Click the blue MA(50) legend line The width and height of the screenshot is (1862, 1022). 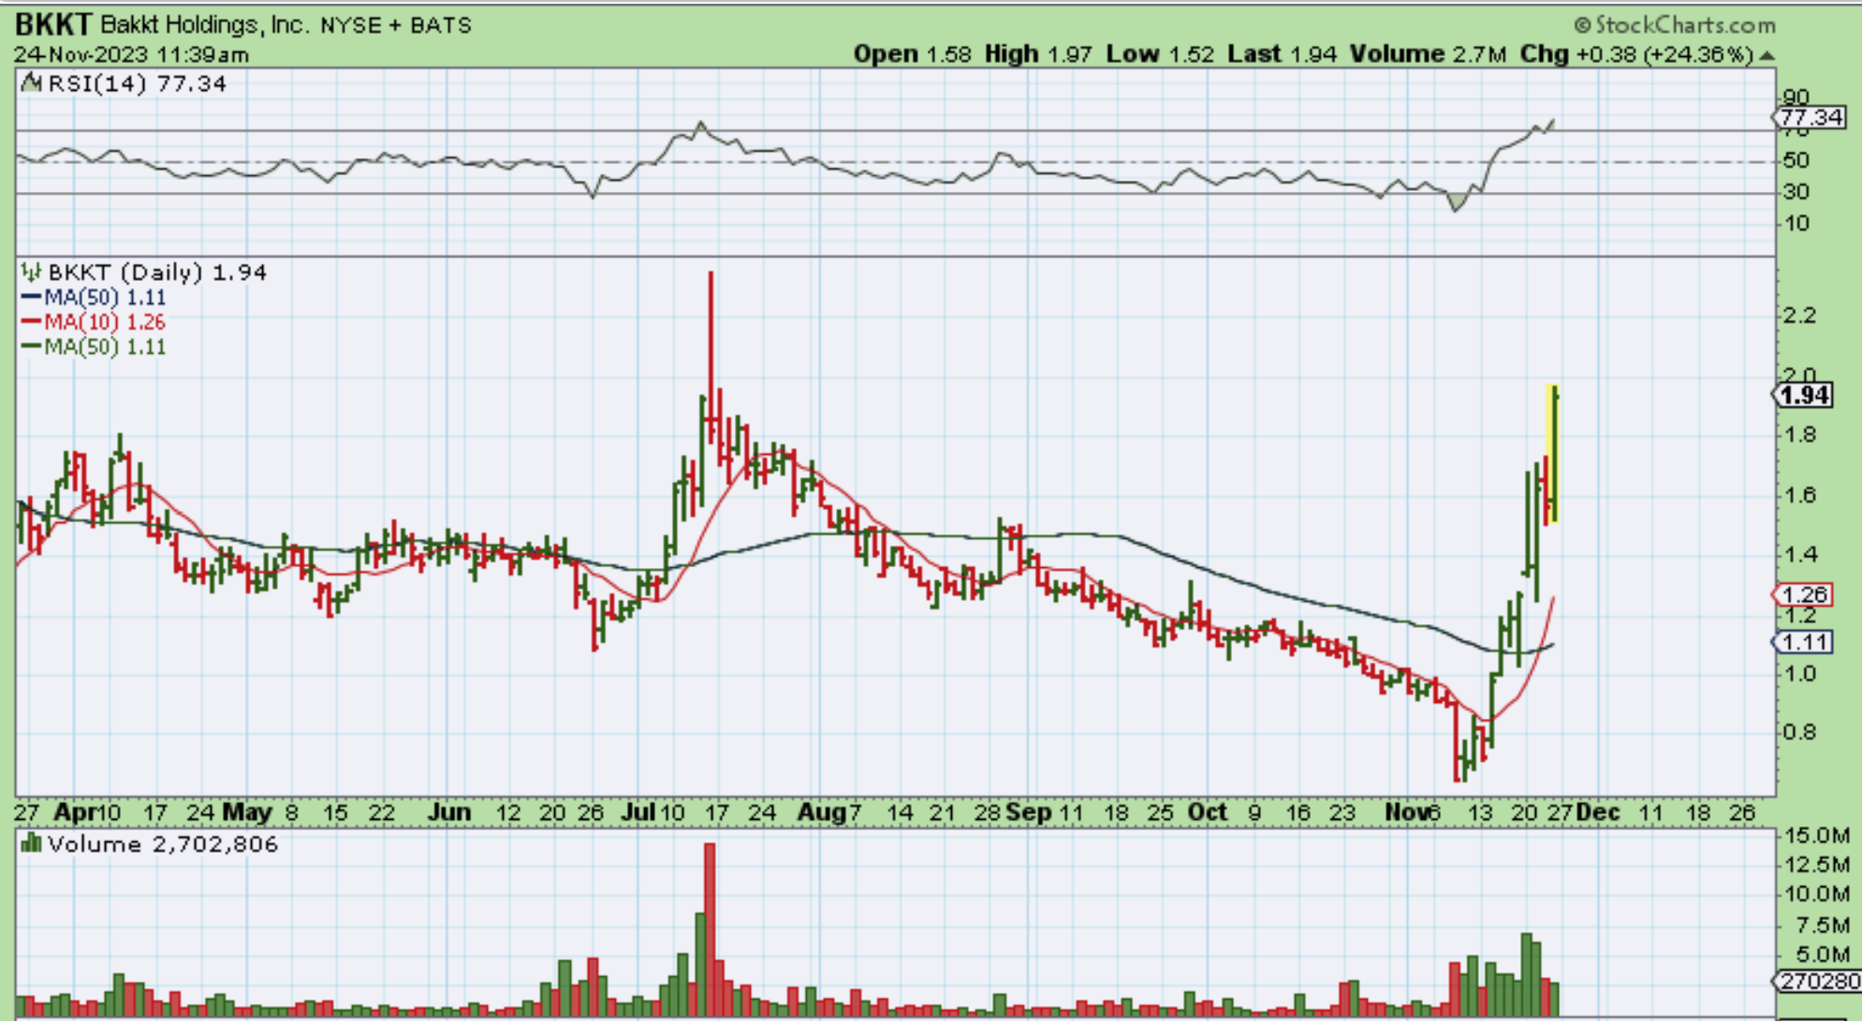pos(31,298)
